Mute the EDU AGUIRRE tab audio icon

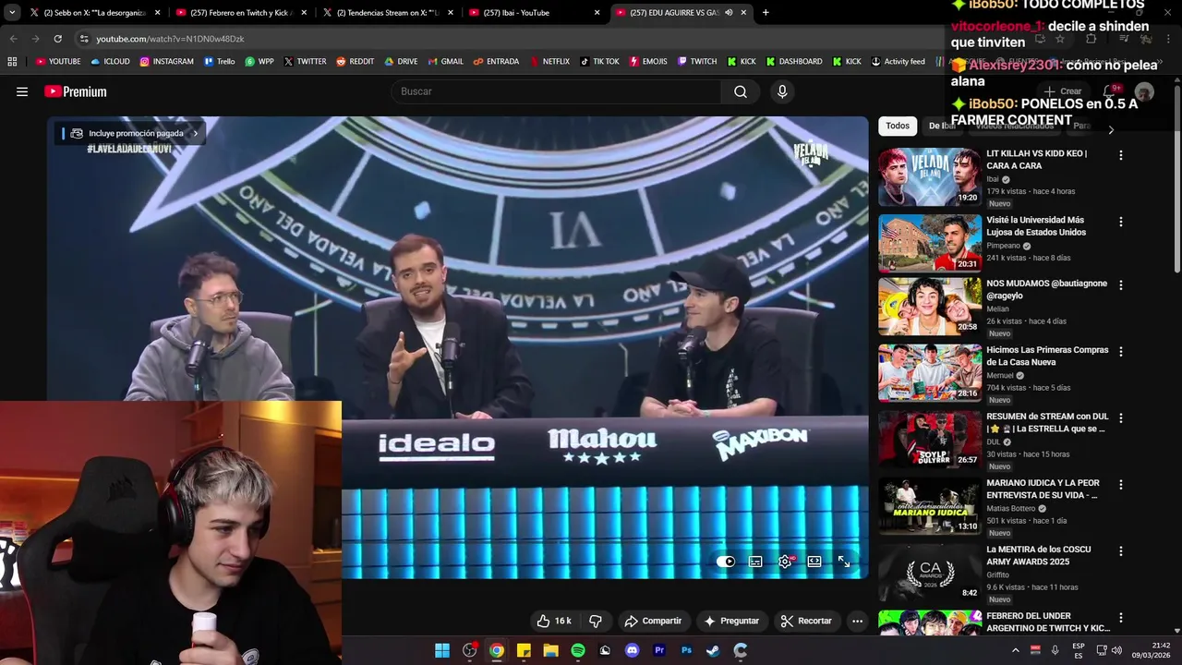[x=729, y=13]
